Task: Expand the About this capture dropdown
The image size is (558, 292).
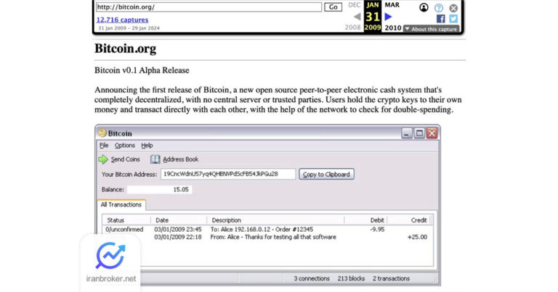Action: point(431,29)
